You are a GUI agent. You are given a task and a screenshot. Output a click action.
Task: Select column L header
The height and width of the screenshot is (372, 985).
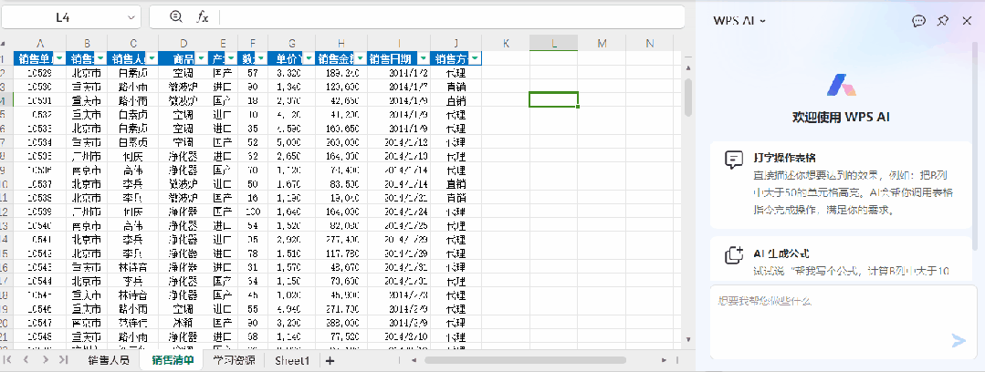click(553, 43)
